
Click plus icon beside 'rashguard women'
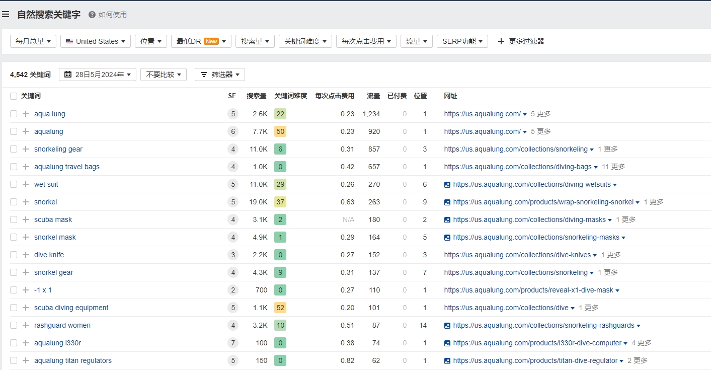tap(26, 325)
